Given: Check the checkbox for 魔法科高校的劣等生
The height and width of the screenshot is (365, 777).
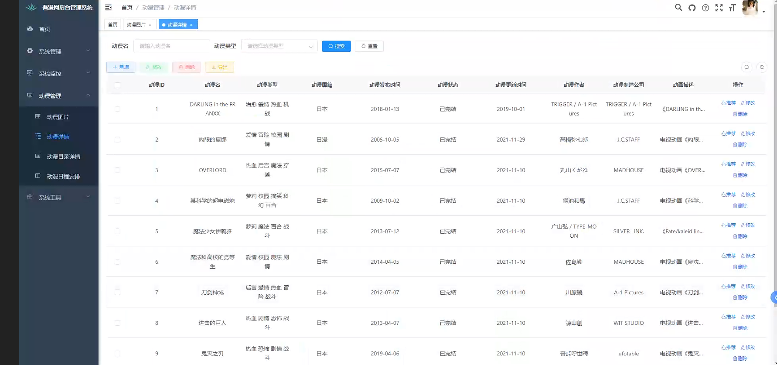Looking at the screenshot, I should point(117,262).
